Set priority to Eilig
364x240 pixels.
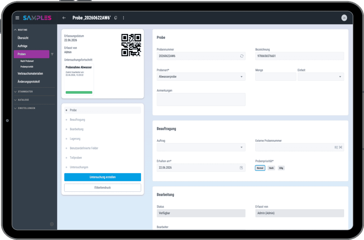coord(281,168)
